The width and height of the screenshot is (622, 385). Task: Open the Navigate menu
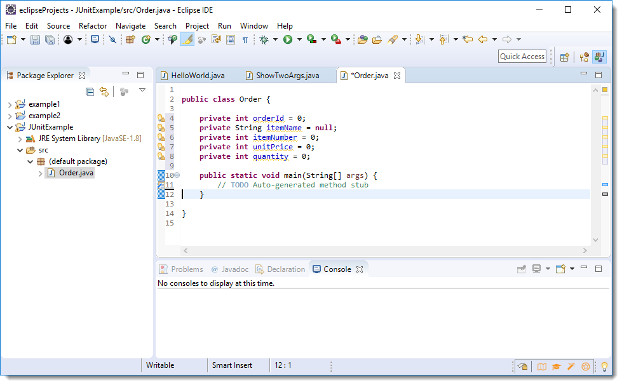130,26
